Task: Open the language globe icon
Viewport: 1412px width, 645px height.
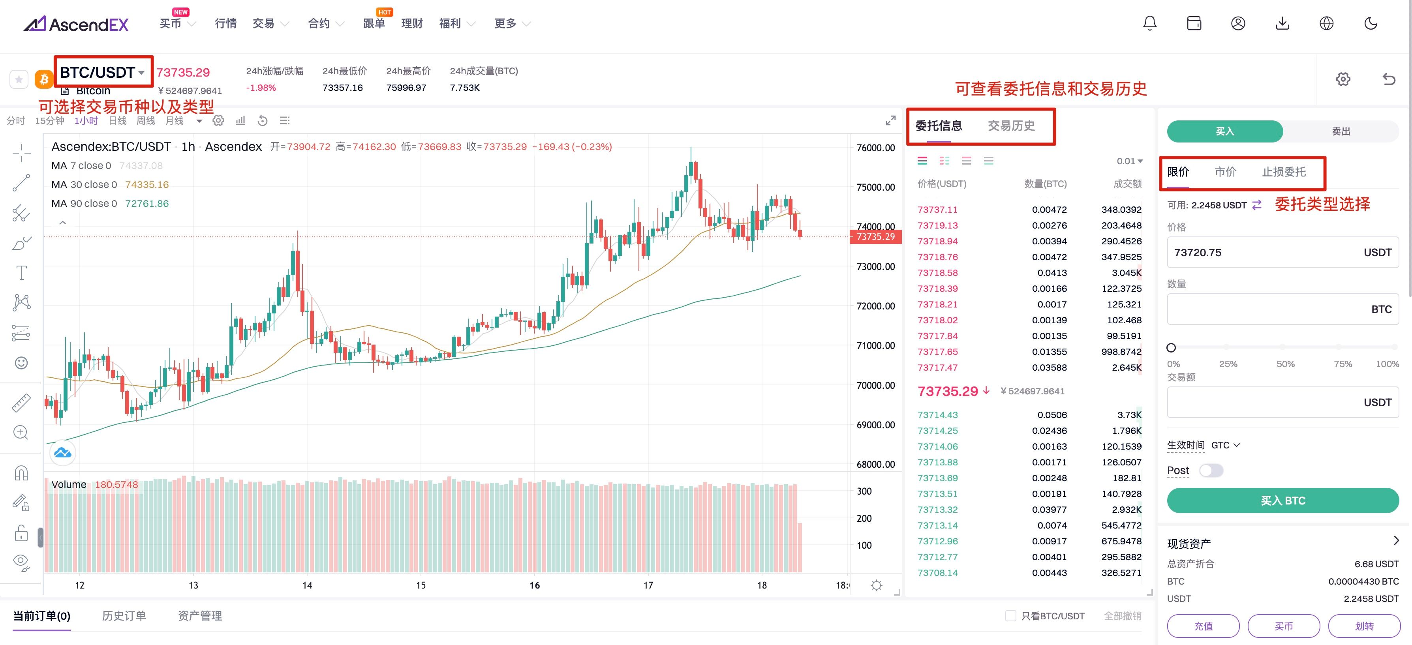Action: click(1326, 24)
